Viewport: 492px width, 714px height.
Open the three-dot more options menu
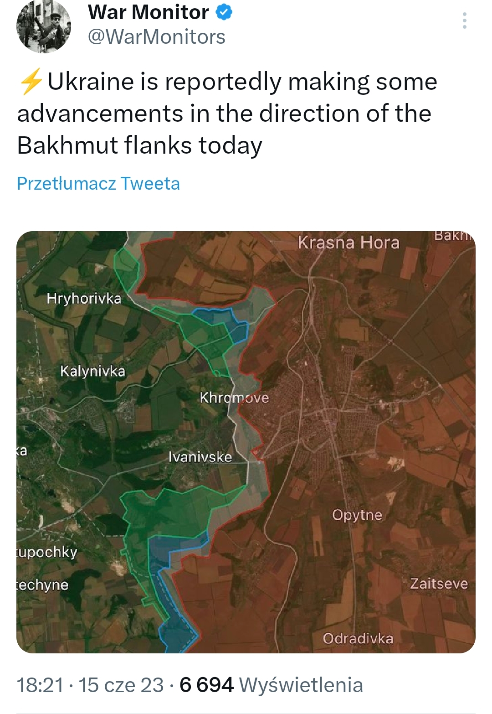point(464,21)
